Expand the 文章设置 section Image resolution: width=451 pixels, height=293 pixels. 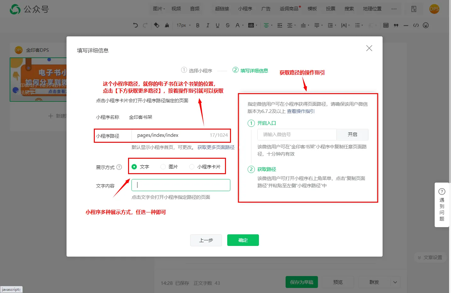point(430,258)
